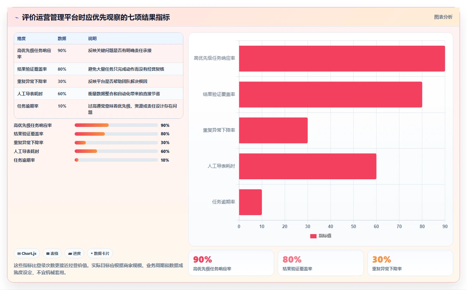Click the 图表分析 label in the header
Image resolution: width=467 pixels, height=290 pixels.
443,17
